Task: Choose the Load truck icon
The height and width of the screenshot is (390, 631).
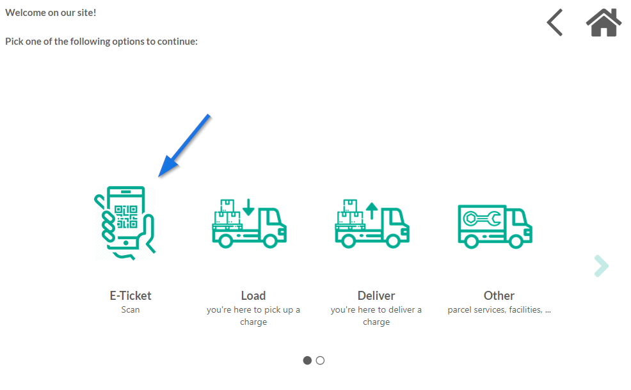Action: (x=249, y=224)
